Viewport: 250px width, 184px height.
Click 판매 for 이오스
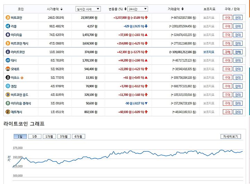coord(238,77)
